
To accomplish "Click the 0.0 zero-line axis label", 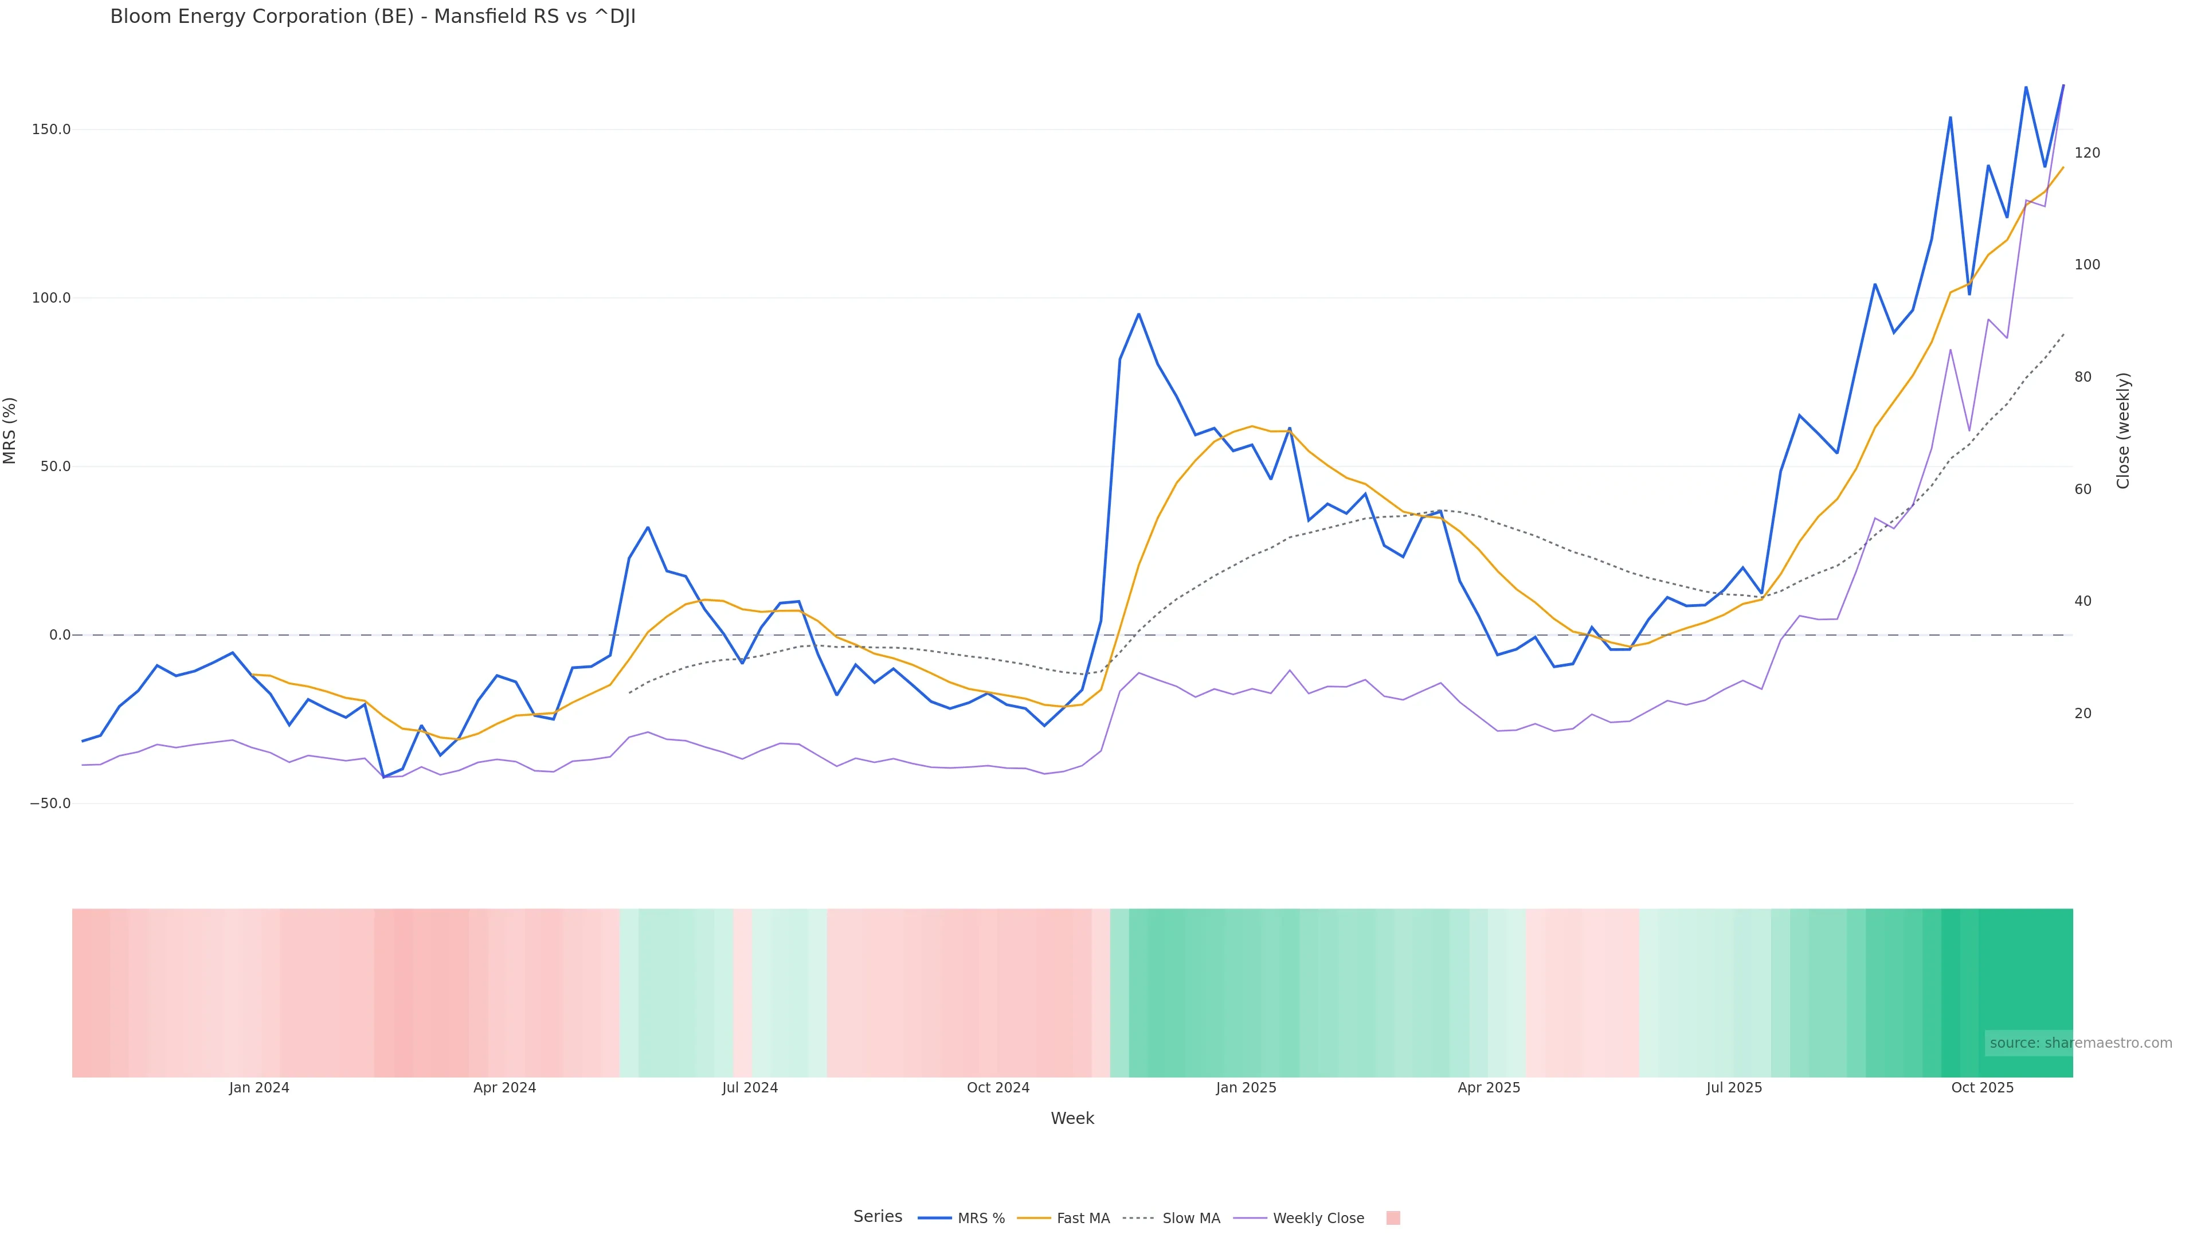I will (60, 635).
